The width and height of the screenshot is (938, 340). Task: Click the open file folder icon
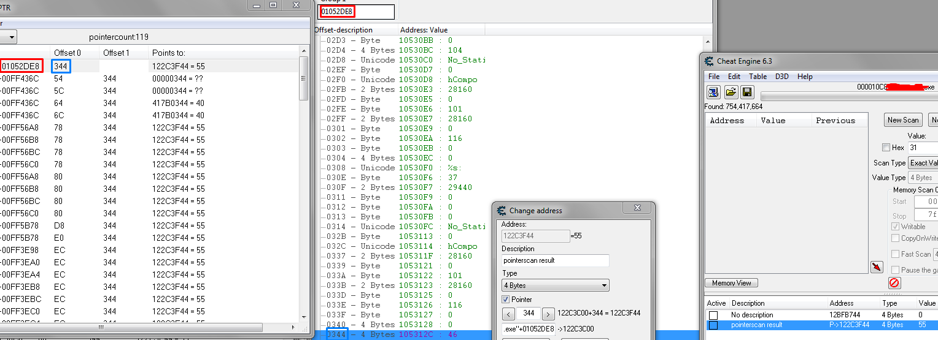[731, 92]
